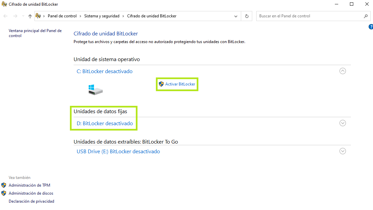Open 'Administración de TPM' link

pos(29,185)
